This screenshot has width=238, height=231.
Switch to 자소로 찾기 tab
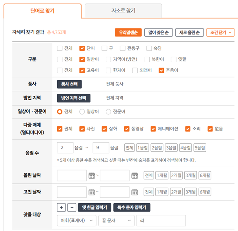123,11
